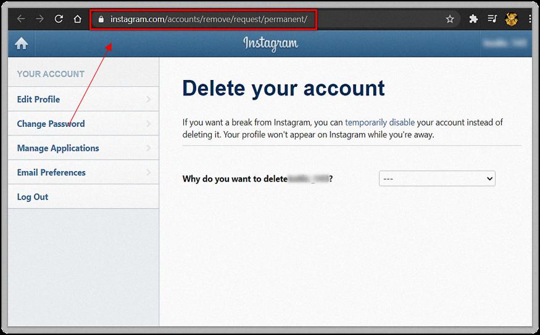Screen dimensions: 540x335
Task: Open the browser home page icon
Action: 78,19
